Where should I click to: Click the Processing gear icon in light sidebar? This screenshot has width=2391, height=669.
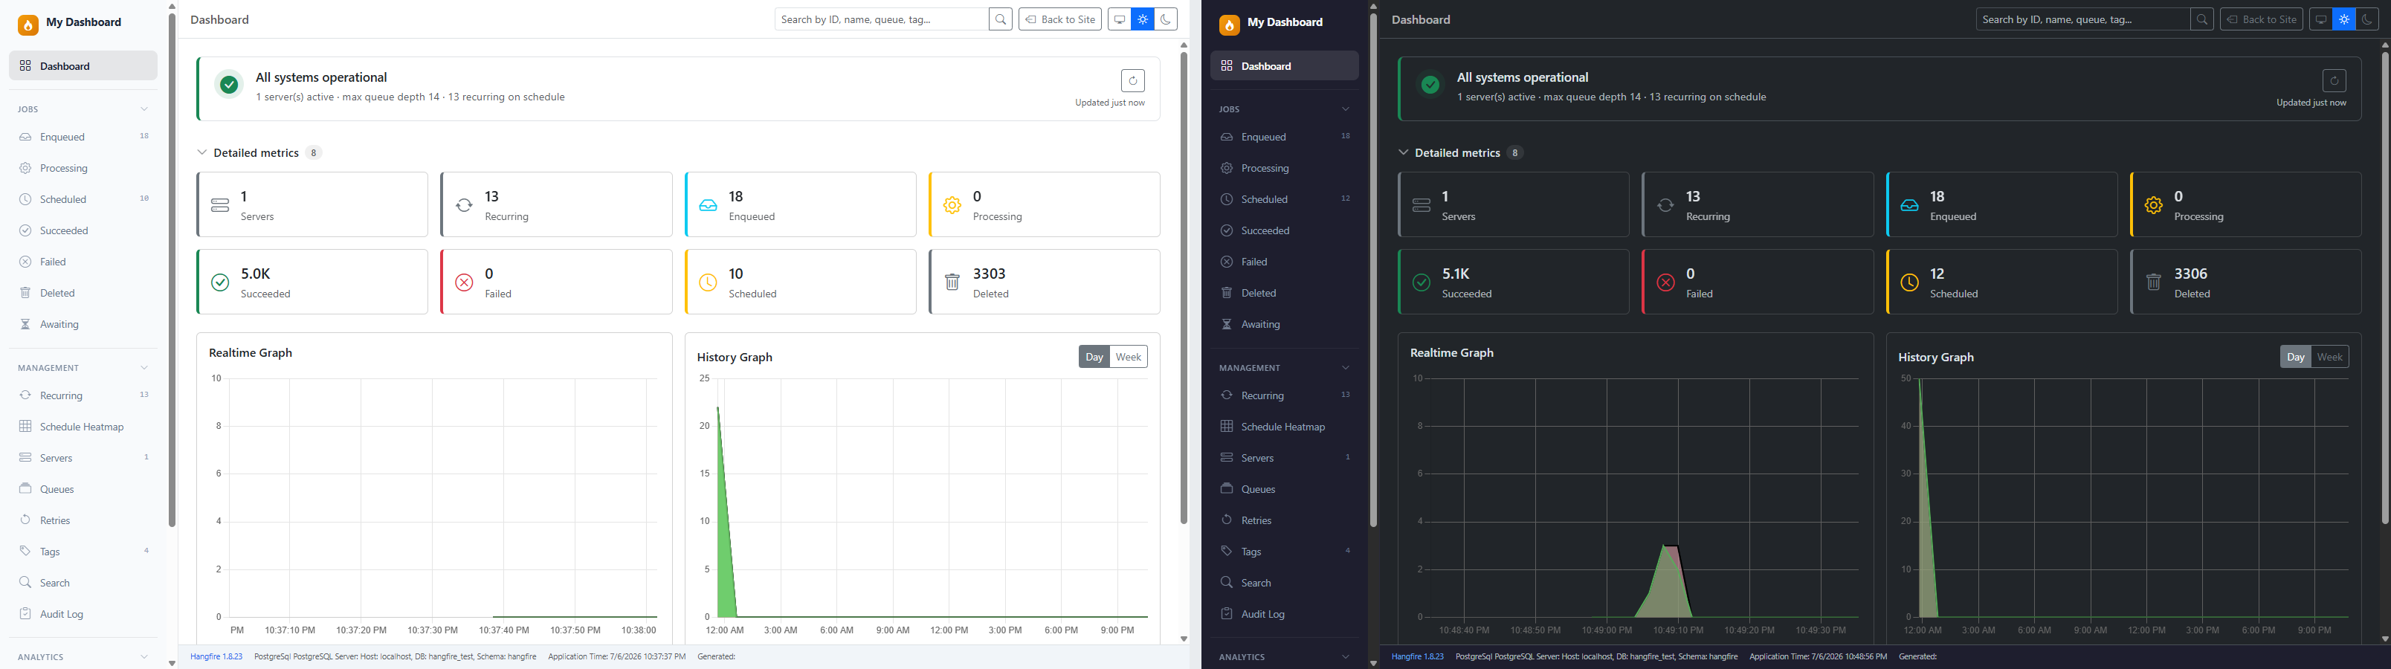point(25,169)
